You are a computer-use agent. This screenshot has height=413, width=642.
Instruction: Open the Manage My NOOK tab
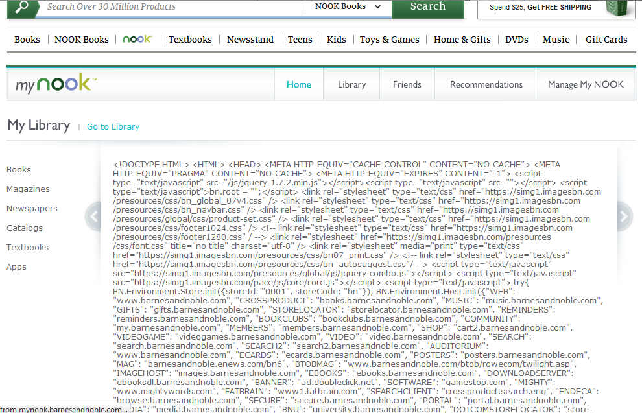[586, 84]
